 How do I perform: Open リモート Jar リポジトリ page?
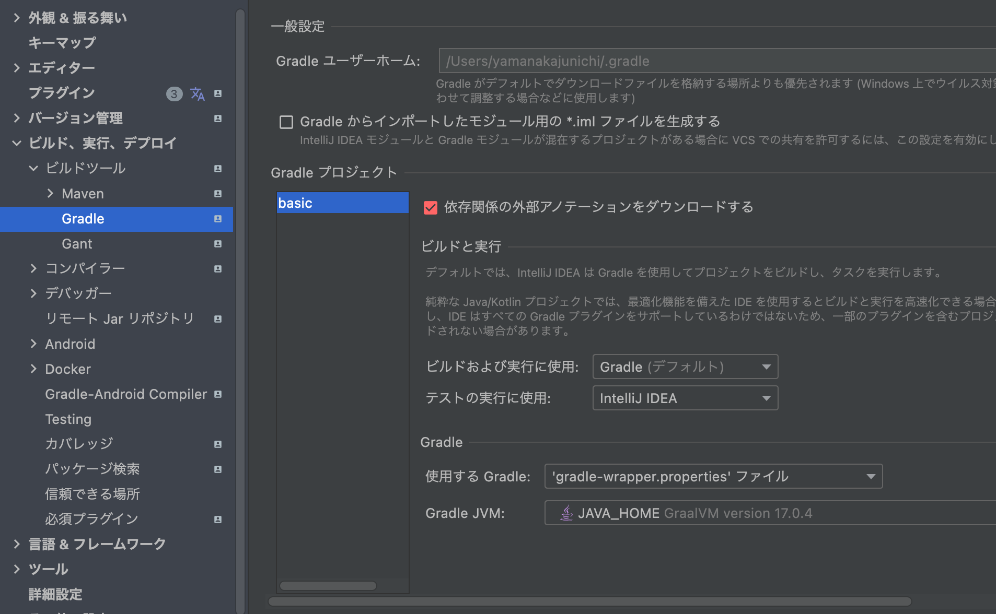click(x=120, y=318)
